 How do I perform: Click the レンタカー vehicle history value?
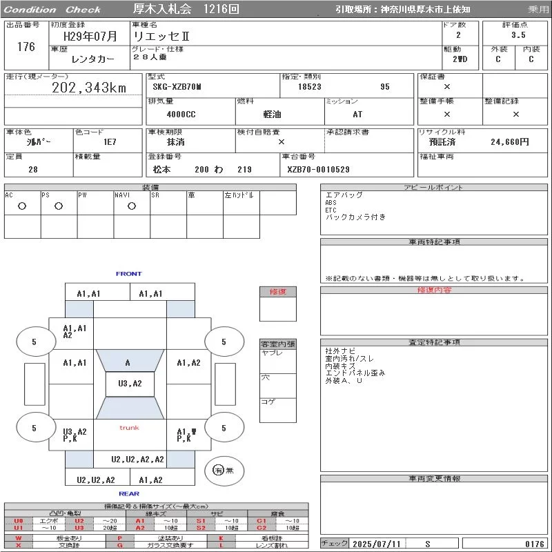pyautogui.click(x=93, y=59)
